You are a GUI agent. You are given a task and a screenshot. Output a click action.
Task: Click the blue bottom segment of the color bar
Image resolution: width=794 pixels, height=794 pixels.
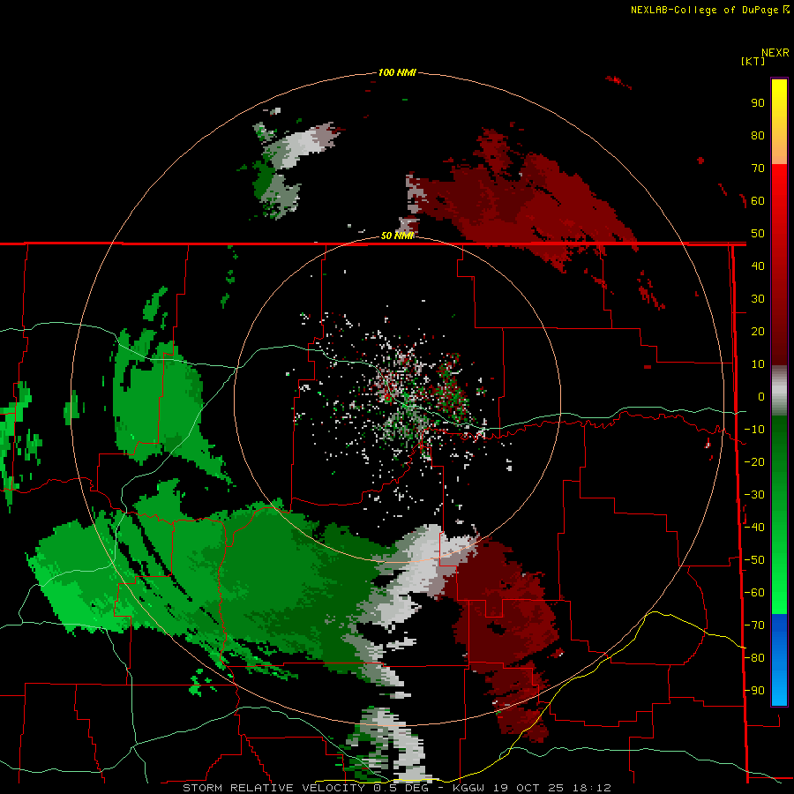pos(779,660)
